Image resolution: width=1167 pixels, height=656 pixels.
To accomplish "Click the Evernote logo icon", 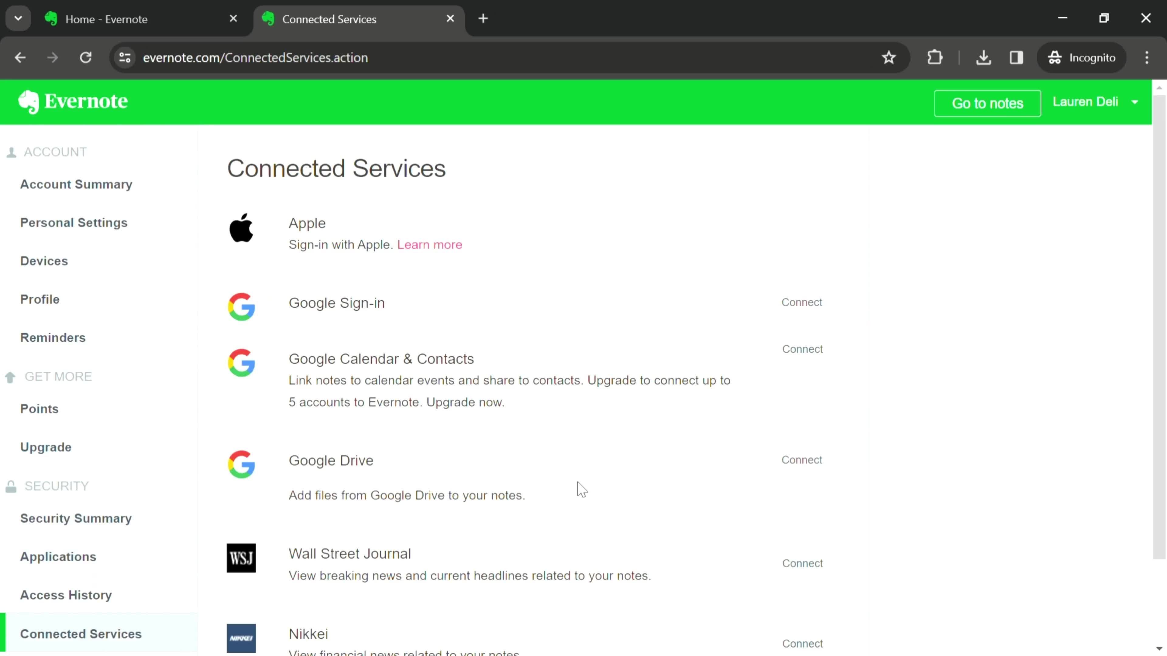I will coord(28,102).
